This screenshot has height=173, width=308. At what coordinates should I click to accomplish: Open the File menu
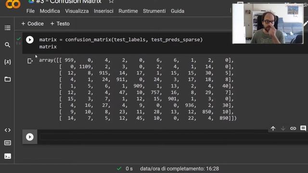pos(30,11)
